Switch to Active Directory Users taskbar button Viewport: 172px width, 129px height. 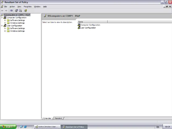(x=47, y=127)
